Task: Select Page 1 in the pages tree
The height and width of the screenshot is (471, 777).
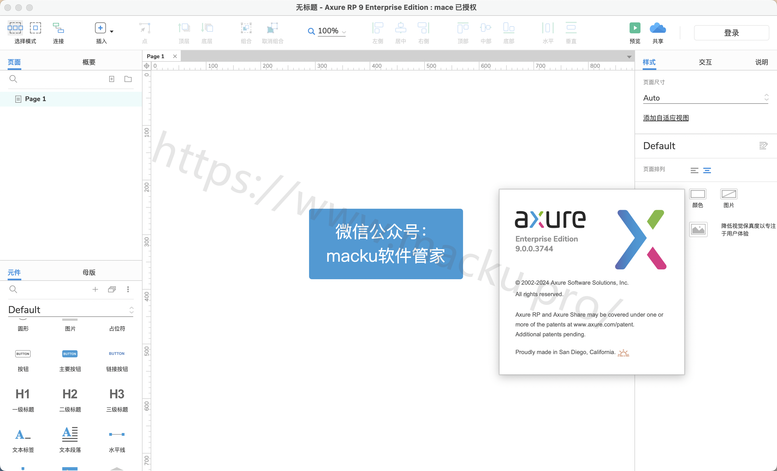Action: [x=71, y=99]
